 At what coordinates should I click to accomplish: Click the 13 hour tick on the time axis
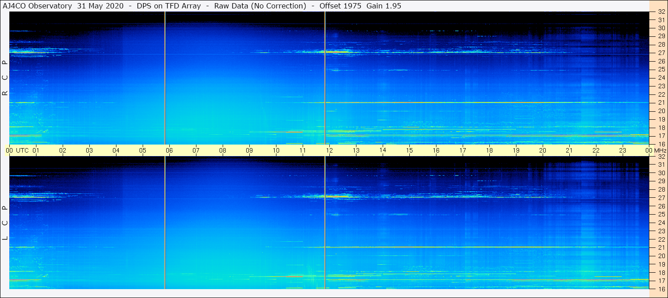point(356,151)
